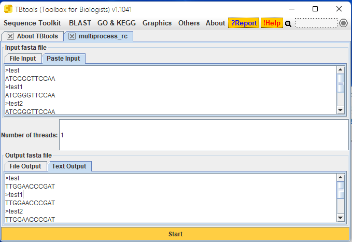Click output scrollbar down arrow
Screen dimensions: 352x242
pyautogui.click(x=341, y=218)
